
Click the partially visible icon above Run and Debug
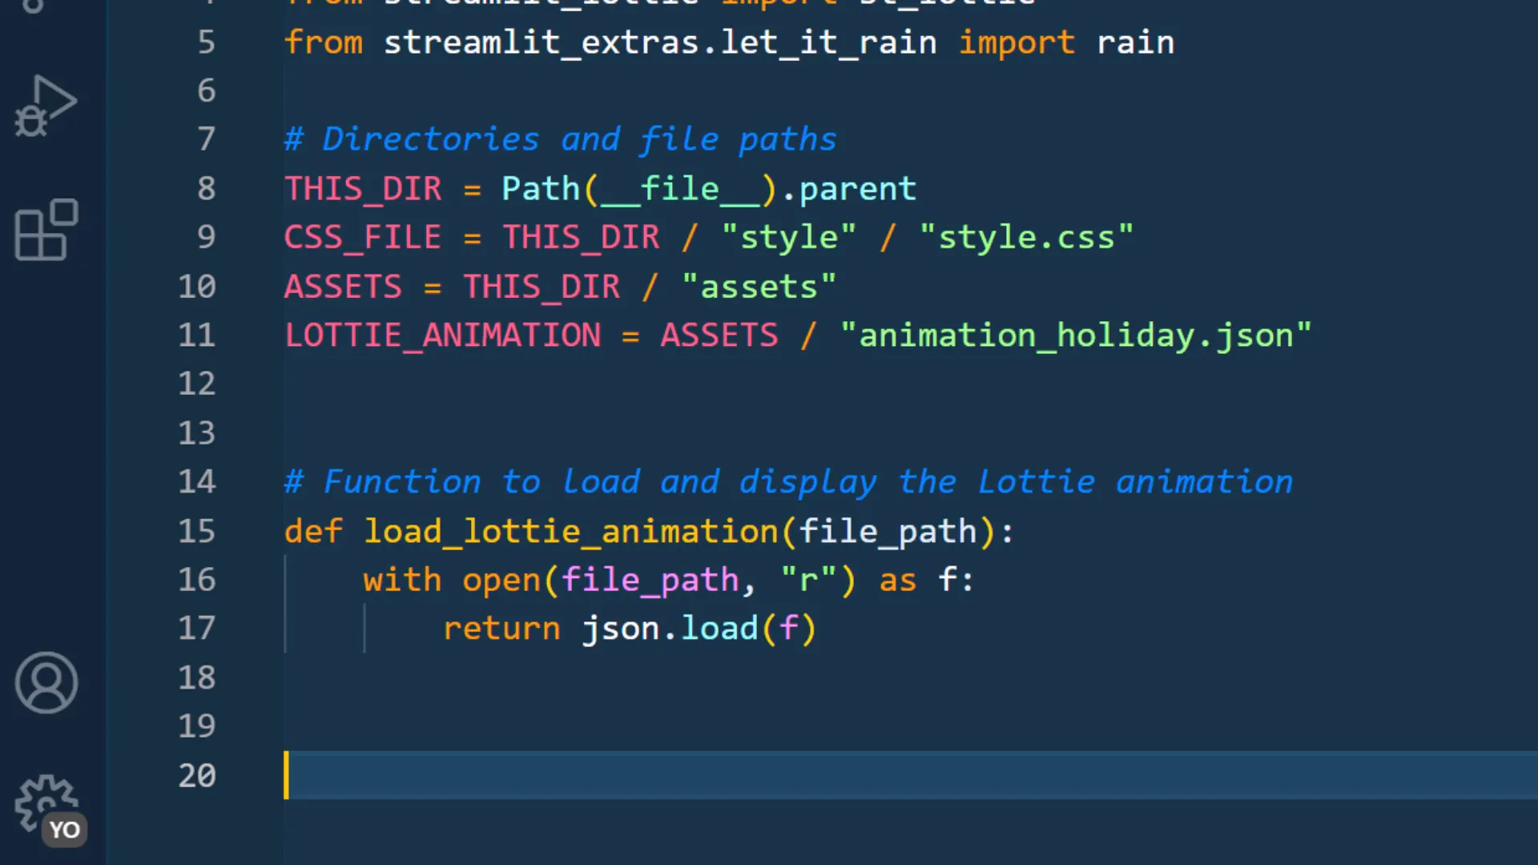coord(32,8)
